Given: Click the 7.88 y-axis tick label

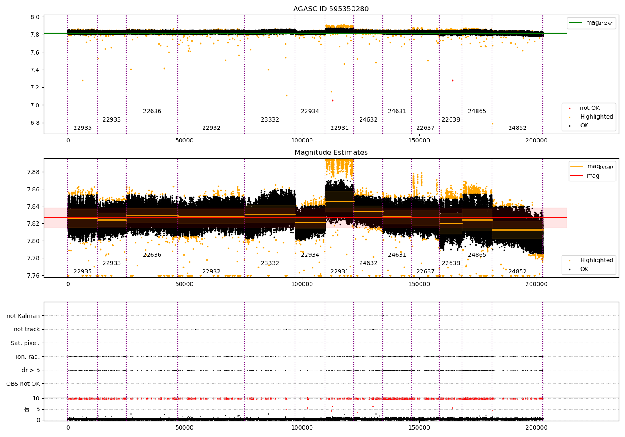Looking at the screenshot, I should 33,172.
